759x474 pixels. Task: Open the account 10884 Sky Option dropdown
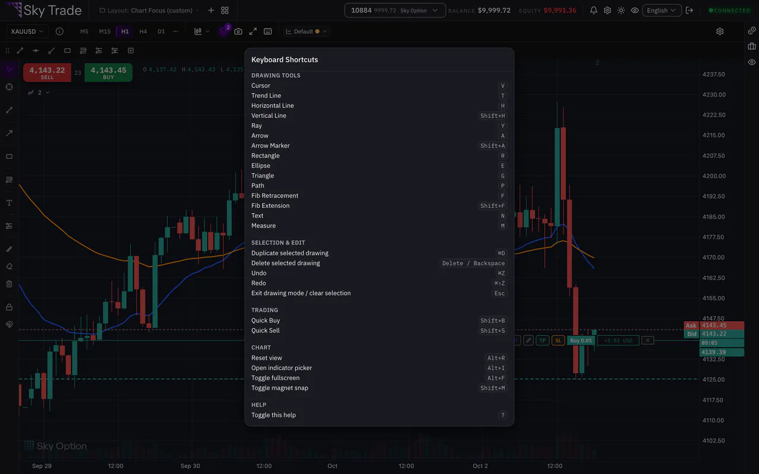(x=395, y=10)
